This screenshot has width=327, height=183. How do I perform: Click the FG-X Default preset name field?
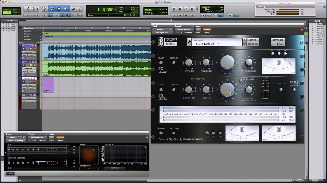click(x=217, y=42)
